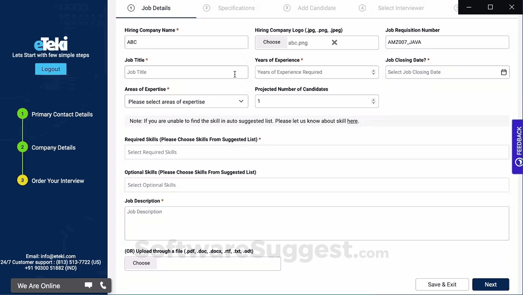Viewport: 523px width, 295px height.
Task: Expand the Areas of Expertise dropdown
Action: tap(186, 102)
